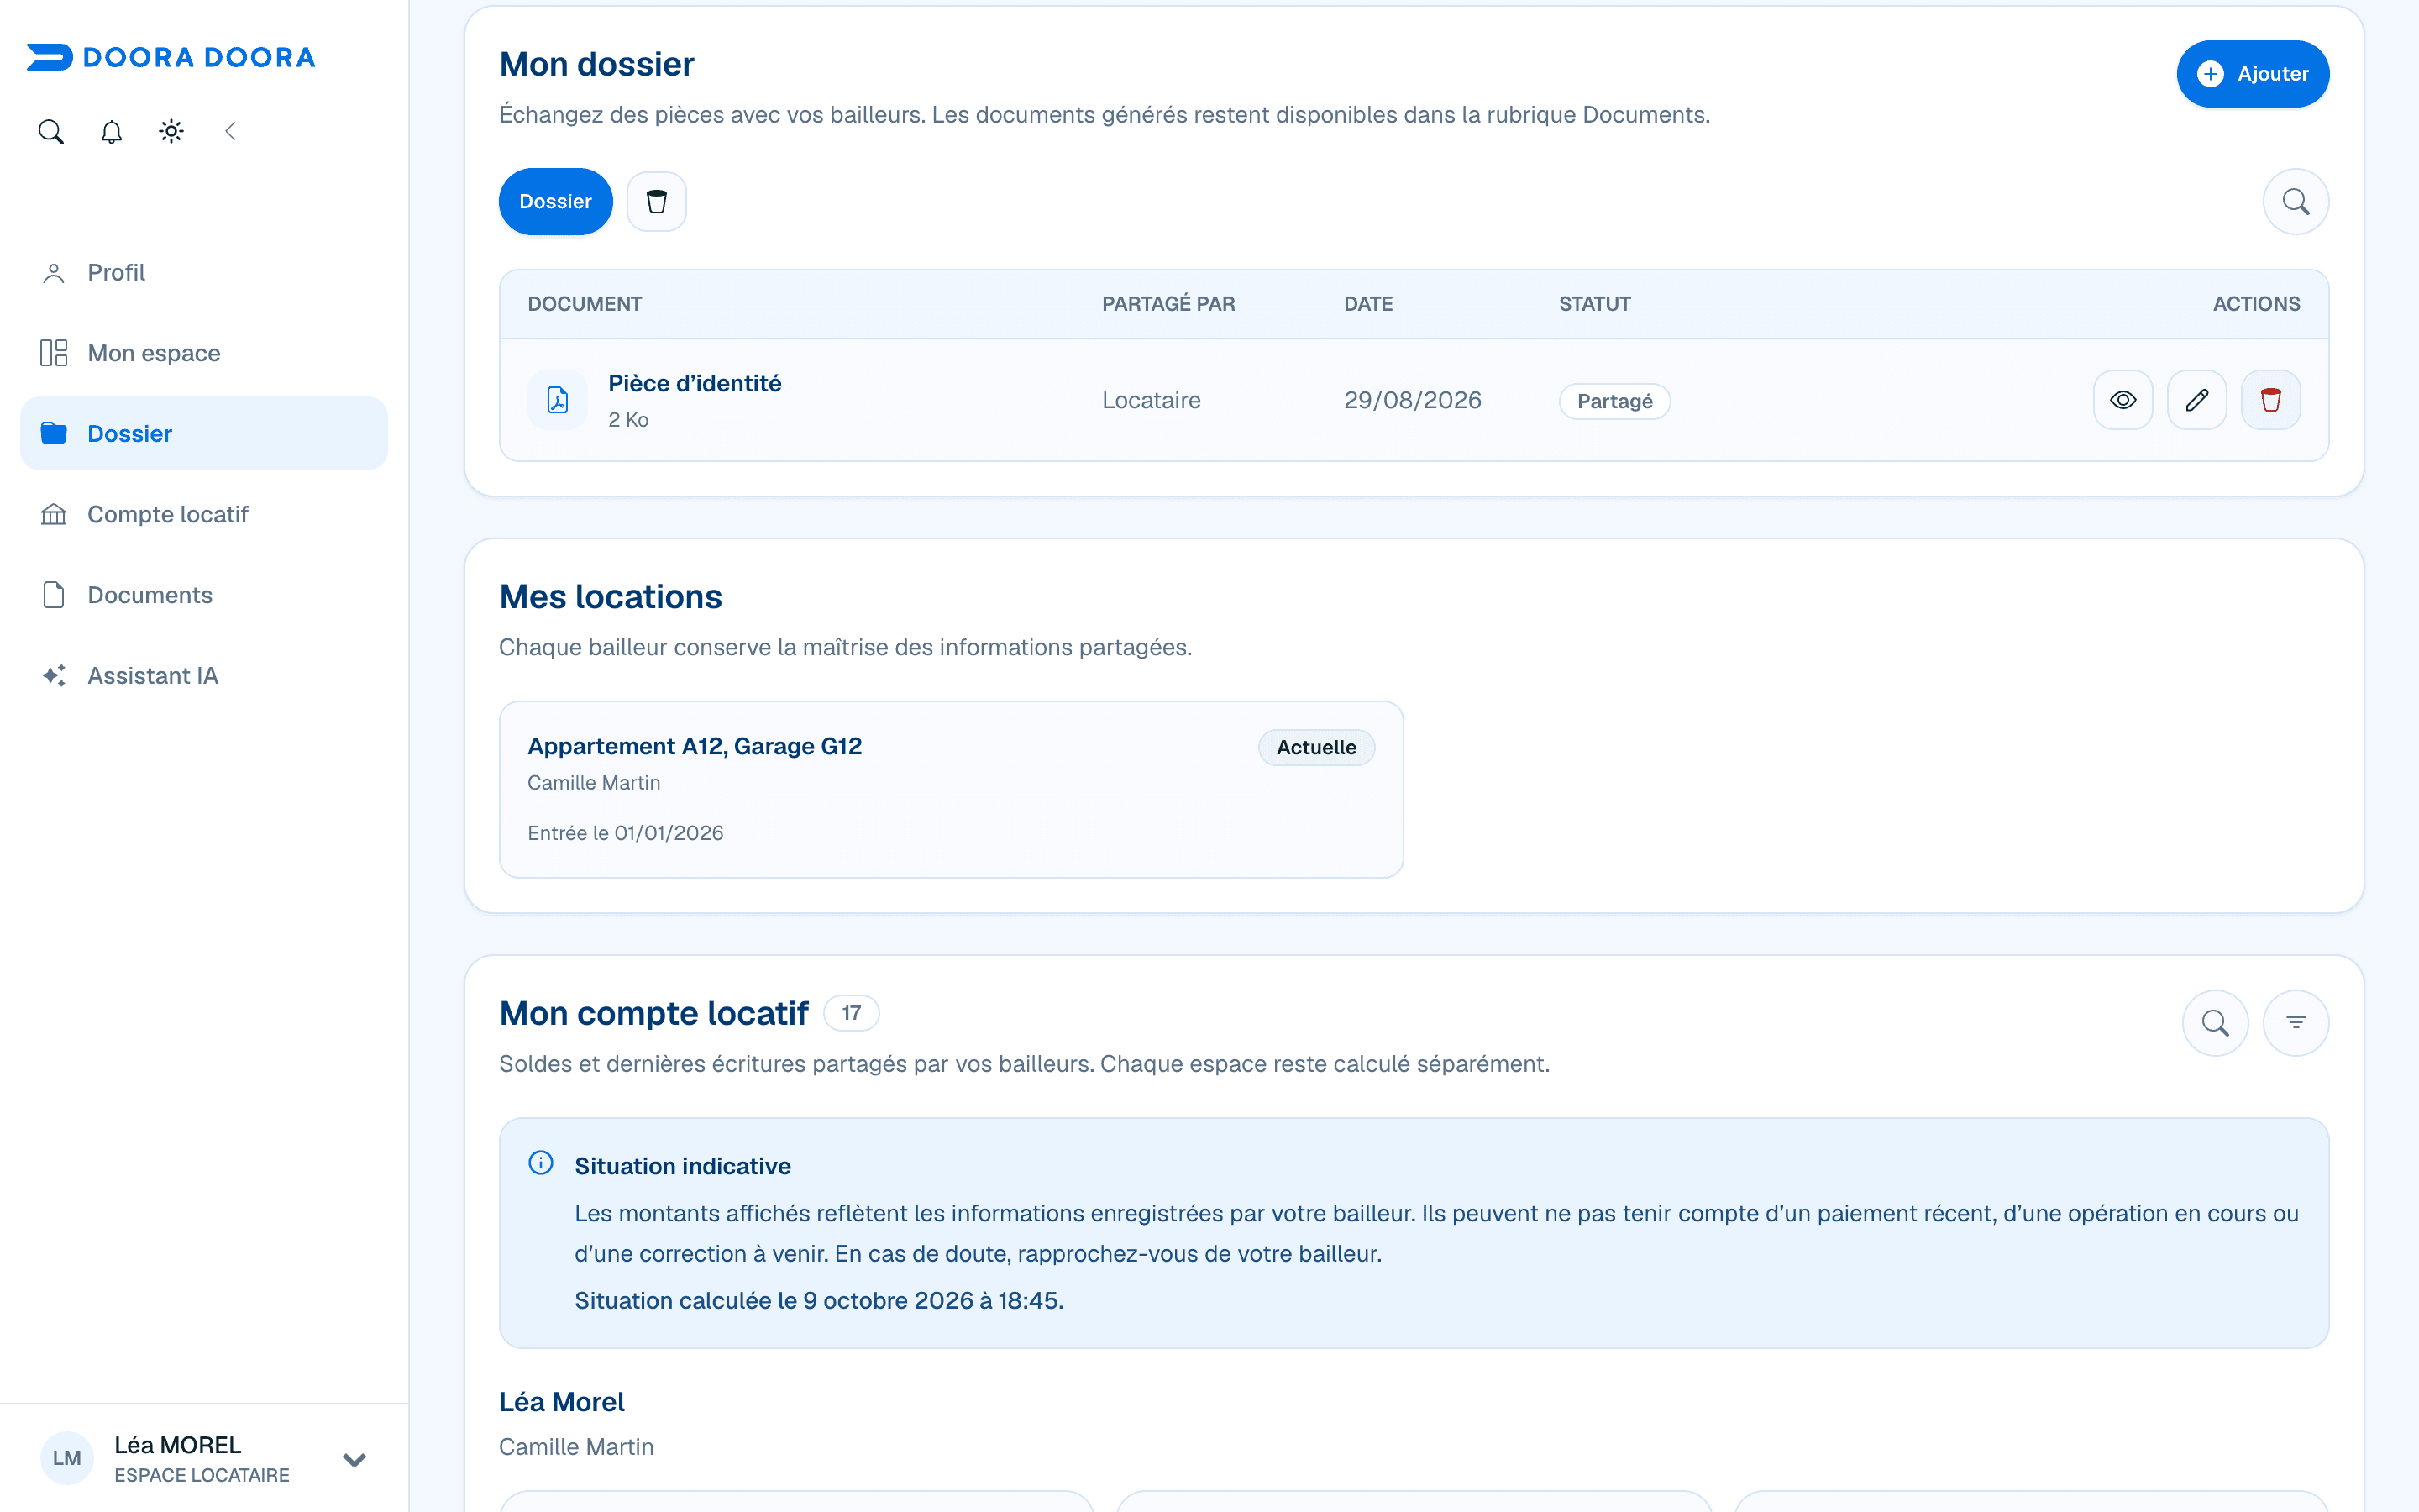The image size is (2419, 1512).
Task: Select the Dossier tab pill
Action: (556, 202)
